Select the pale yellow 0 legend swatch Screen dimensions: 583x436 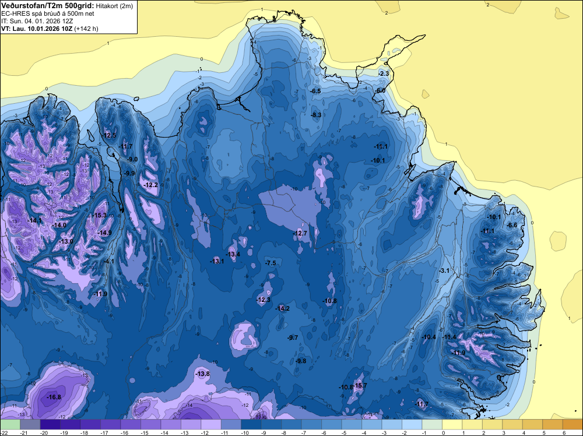tap(452, 424)
